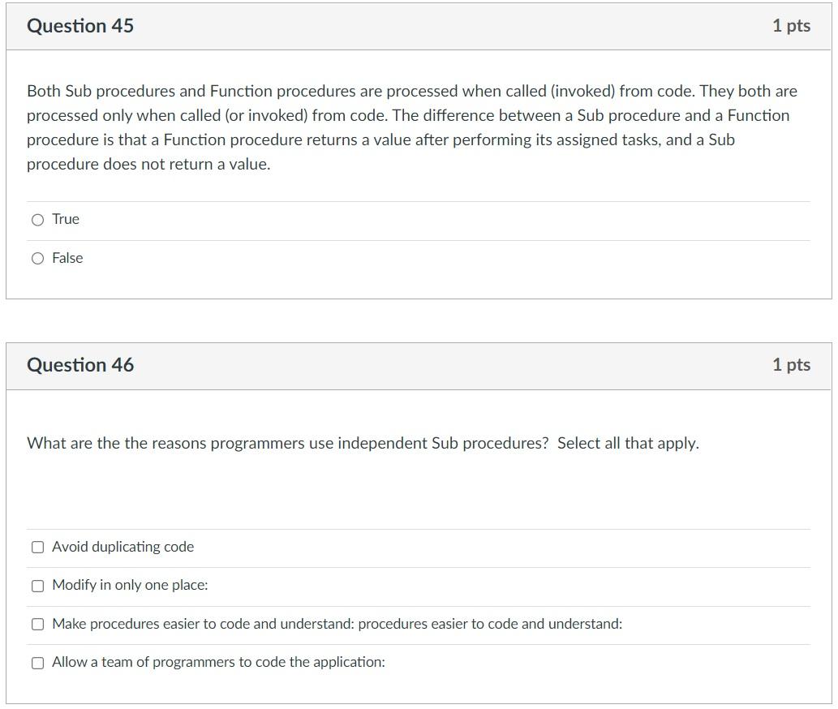Check the "Make procedures easier to code" checkbox
The image size is (838, 709).
pyautogui.click(x=37, y=623)
